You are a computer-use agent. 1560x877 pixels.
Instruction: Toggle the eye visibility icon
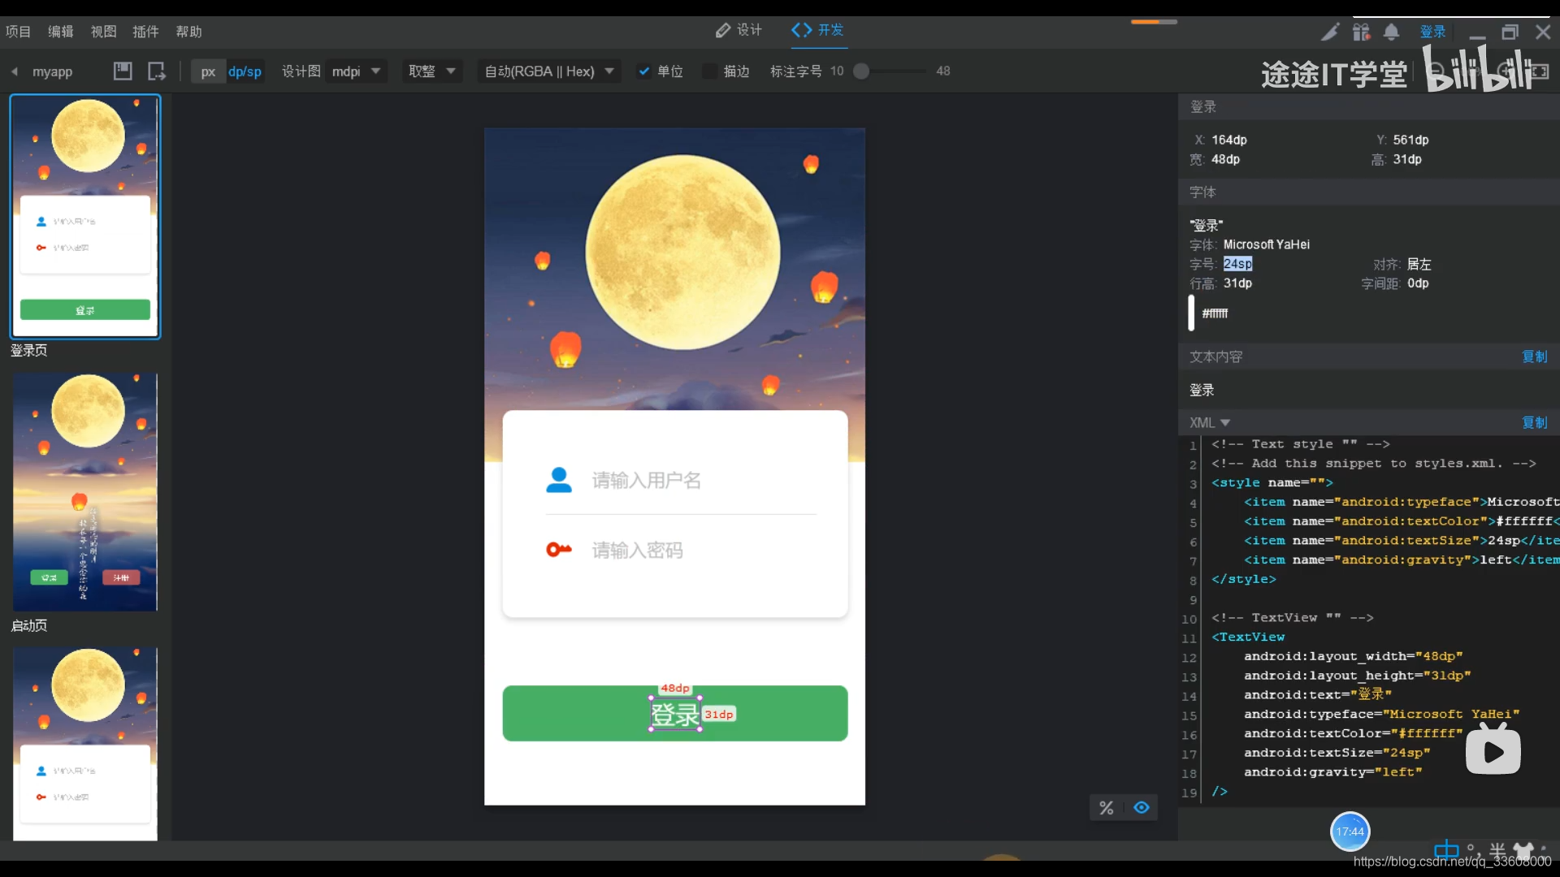pos(1142,808)
